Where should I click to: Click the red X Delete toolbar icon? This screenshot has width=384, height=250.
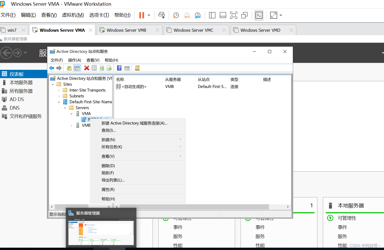pos(86,68)
